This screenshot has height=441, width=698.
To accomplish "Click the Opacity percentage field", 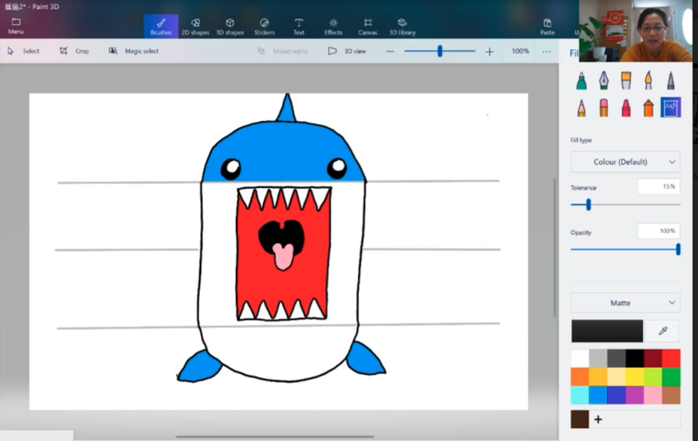I will tap(659, 231).
